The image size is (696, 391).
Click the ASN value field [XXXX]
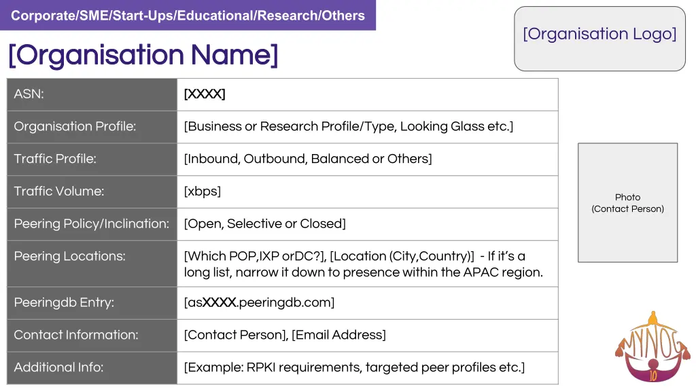[x=368, y=94]
